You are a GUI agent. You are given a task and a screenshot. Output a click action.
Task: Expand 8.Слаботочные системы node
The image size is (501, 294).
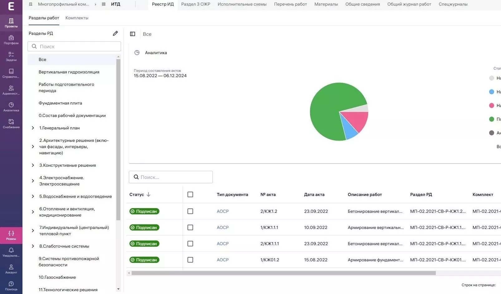click(33, 246)
